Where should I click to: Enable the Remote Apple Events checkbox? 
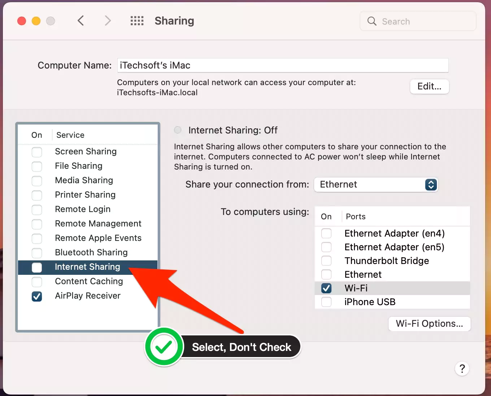[37, 238]
